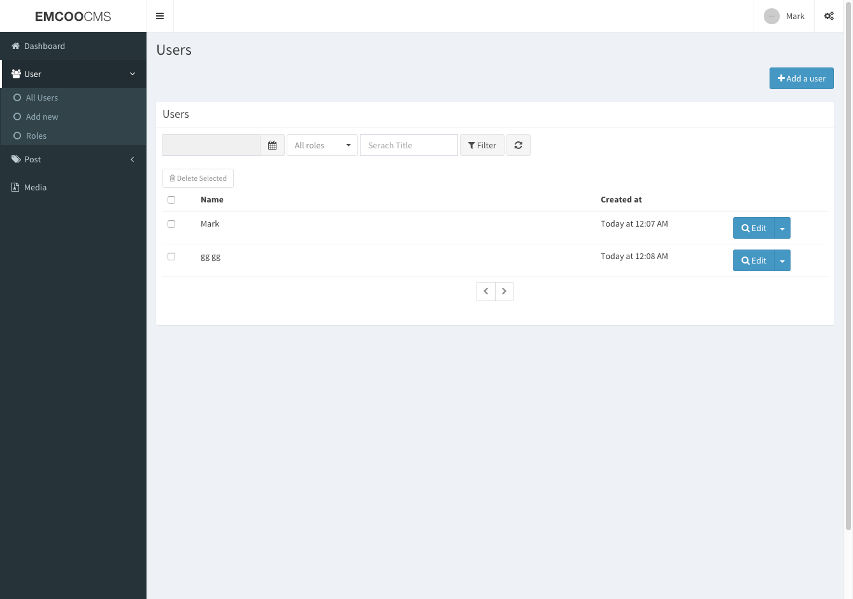Check the box for user Mark
This screenshot has height=599, width=853.
(171, 224)
